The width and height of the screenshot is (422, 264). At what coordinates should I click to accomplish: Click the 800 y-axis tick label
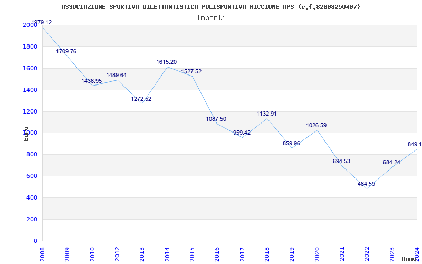click(33, 154)
